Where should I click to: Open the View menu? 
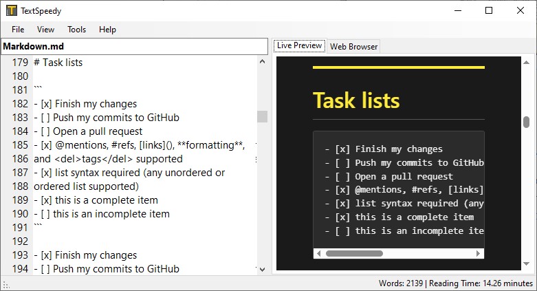point(45,30)
